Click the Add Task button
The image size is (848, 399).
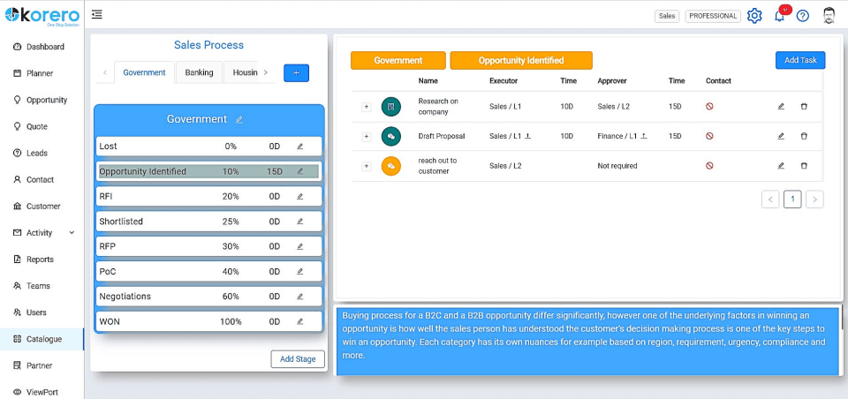pos(799,60)
